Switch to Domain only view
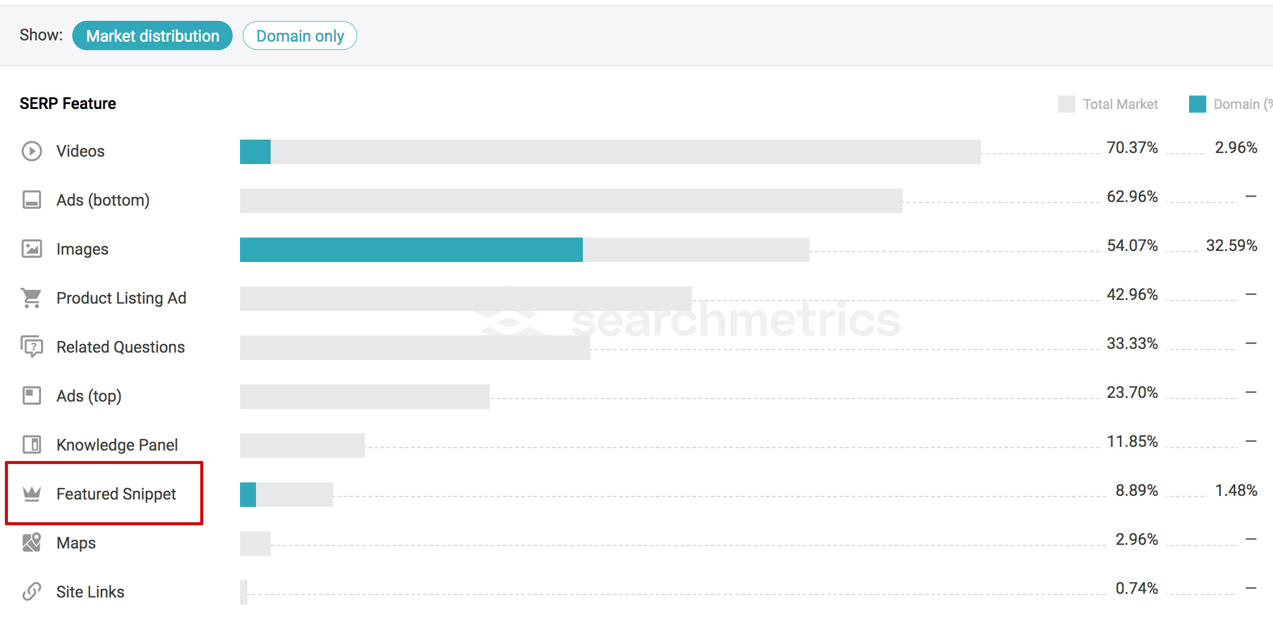Viewport: 1273px width, 633px height. [x=300, y=36]
